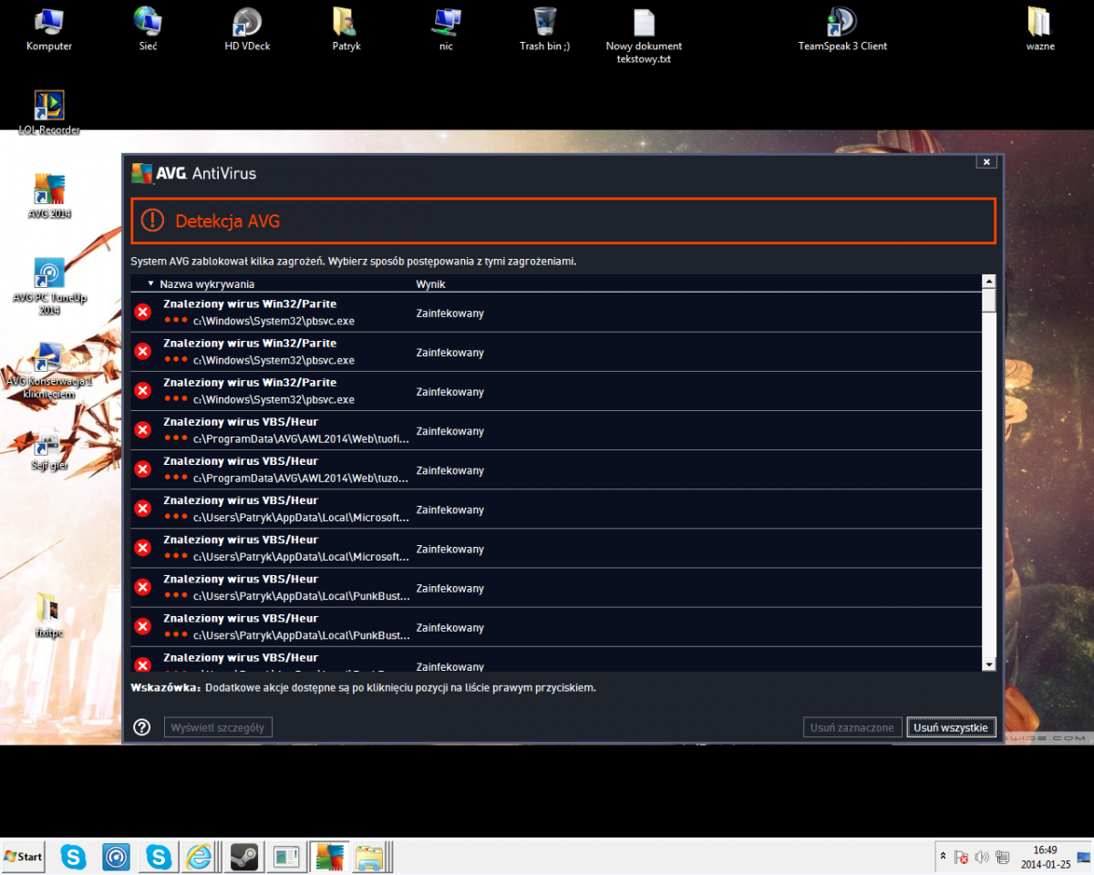The image size is (1094, 875).
Task: Close the AVG AntiVirus detection dialog
Action: [985, 161]
